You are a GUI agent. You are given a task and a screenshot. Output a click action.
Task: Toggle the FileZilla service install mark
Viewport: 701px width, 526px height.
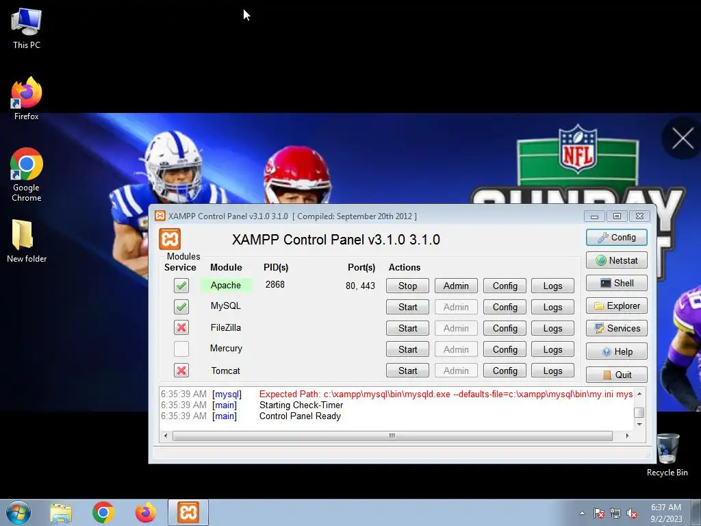tap(181, 328)
